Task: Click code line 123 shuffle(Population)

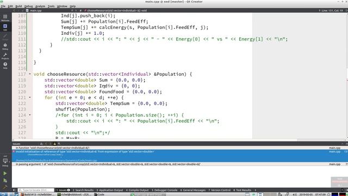Action: pyautogui.click(x=83, y=109)
